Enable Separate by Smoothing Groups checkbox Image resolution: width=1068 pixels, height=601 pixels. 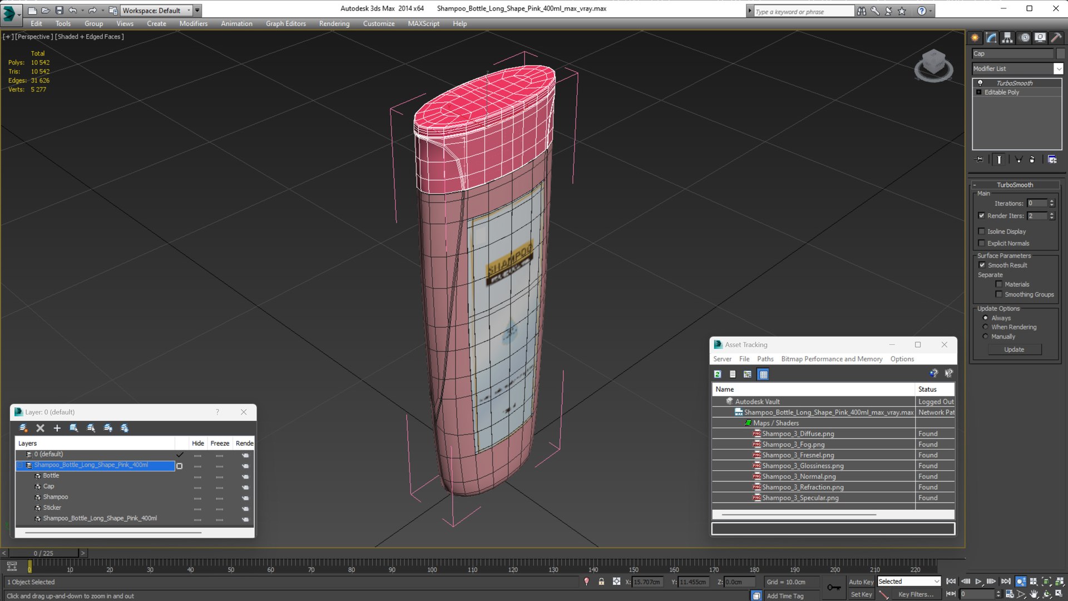tap(999, 294)
